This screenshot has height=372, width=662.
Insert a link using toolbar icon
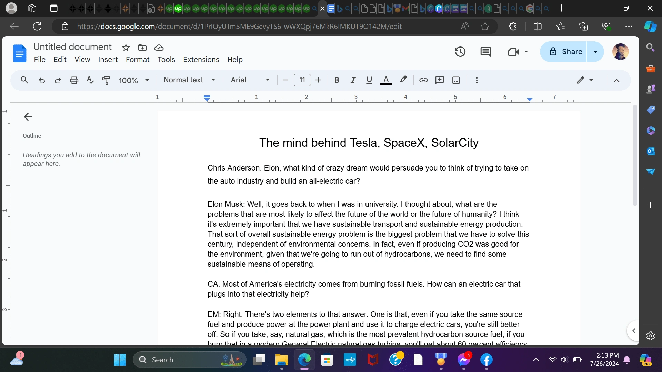click(423, 80)
